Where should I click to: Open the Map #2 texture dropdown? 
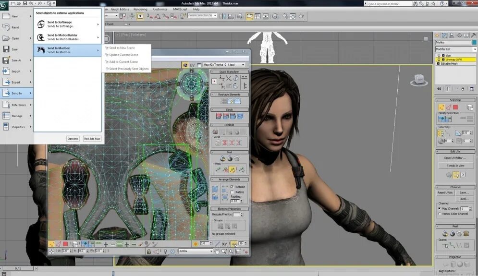224,65
